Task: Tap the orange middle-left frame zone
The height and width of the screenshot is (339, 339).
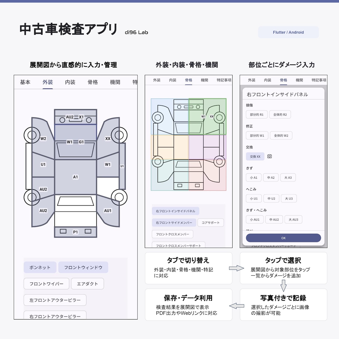Action: pos(170,147)
